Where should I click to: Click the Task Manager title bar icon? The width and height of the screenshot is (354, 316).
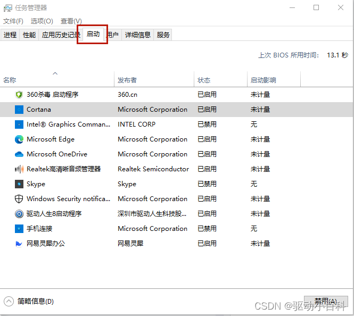coord(7,8)
